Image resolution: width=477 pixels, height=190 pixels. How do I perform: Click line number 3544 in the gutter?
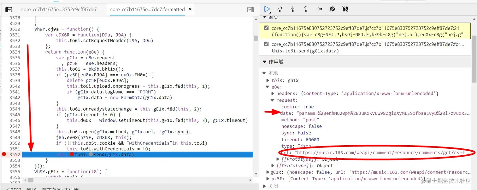(x=15, y=109)
